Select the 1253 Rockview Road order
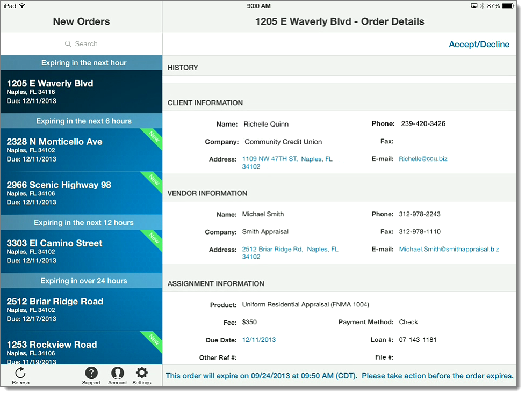This screenshot has width=525, height=395. tap(81, 348)
